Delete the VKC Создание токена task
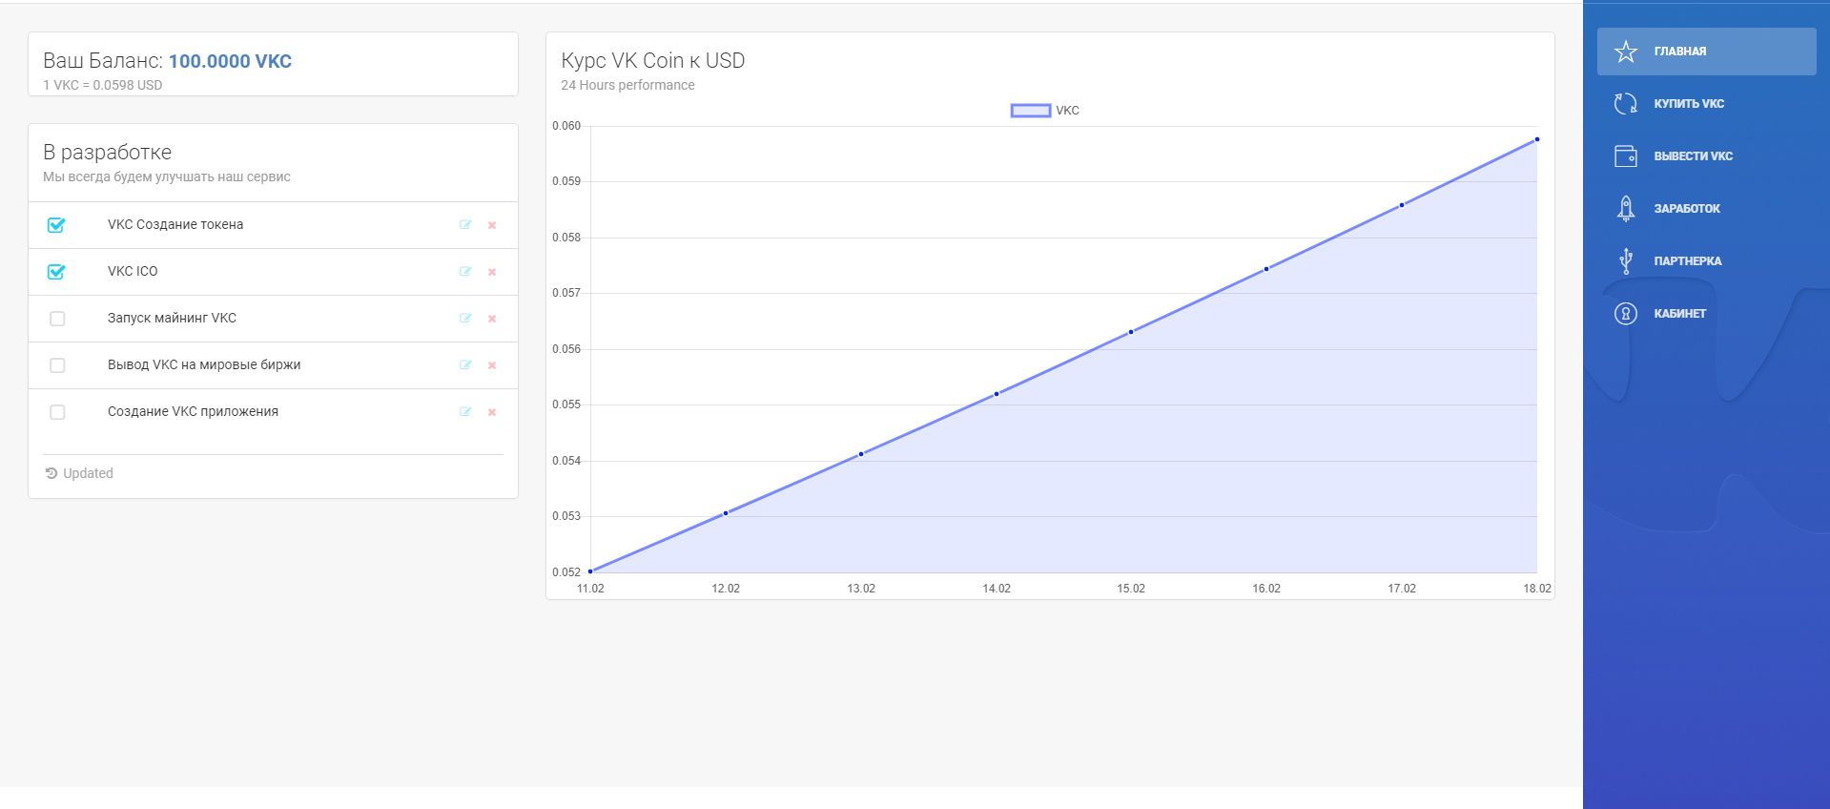This screenshot has height=809, width=1830. coord(492,225)
